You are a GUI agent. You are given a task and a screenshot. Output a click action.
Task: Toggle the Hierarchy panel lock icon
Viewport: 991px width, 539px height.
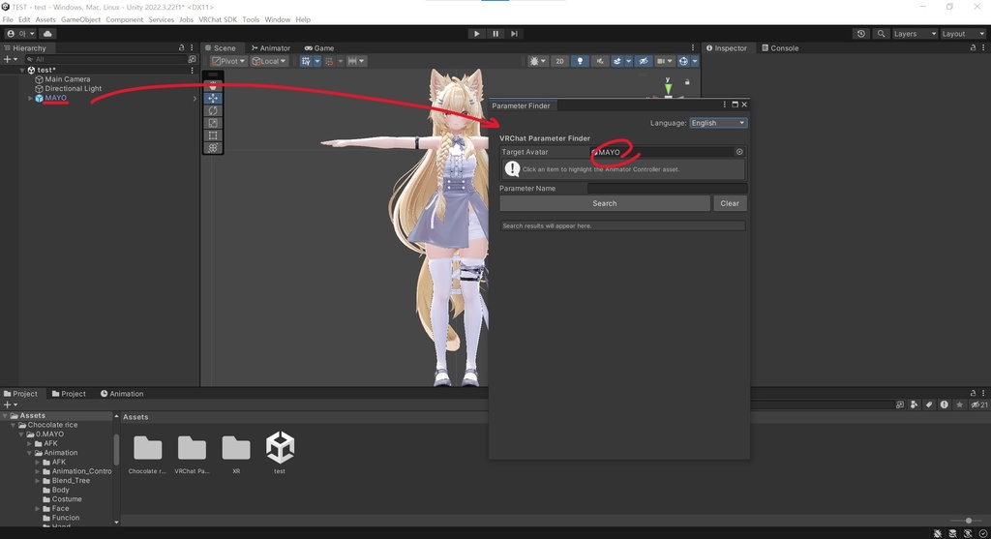181,48
